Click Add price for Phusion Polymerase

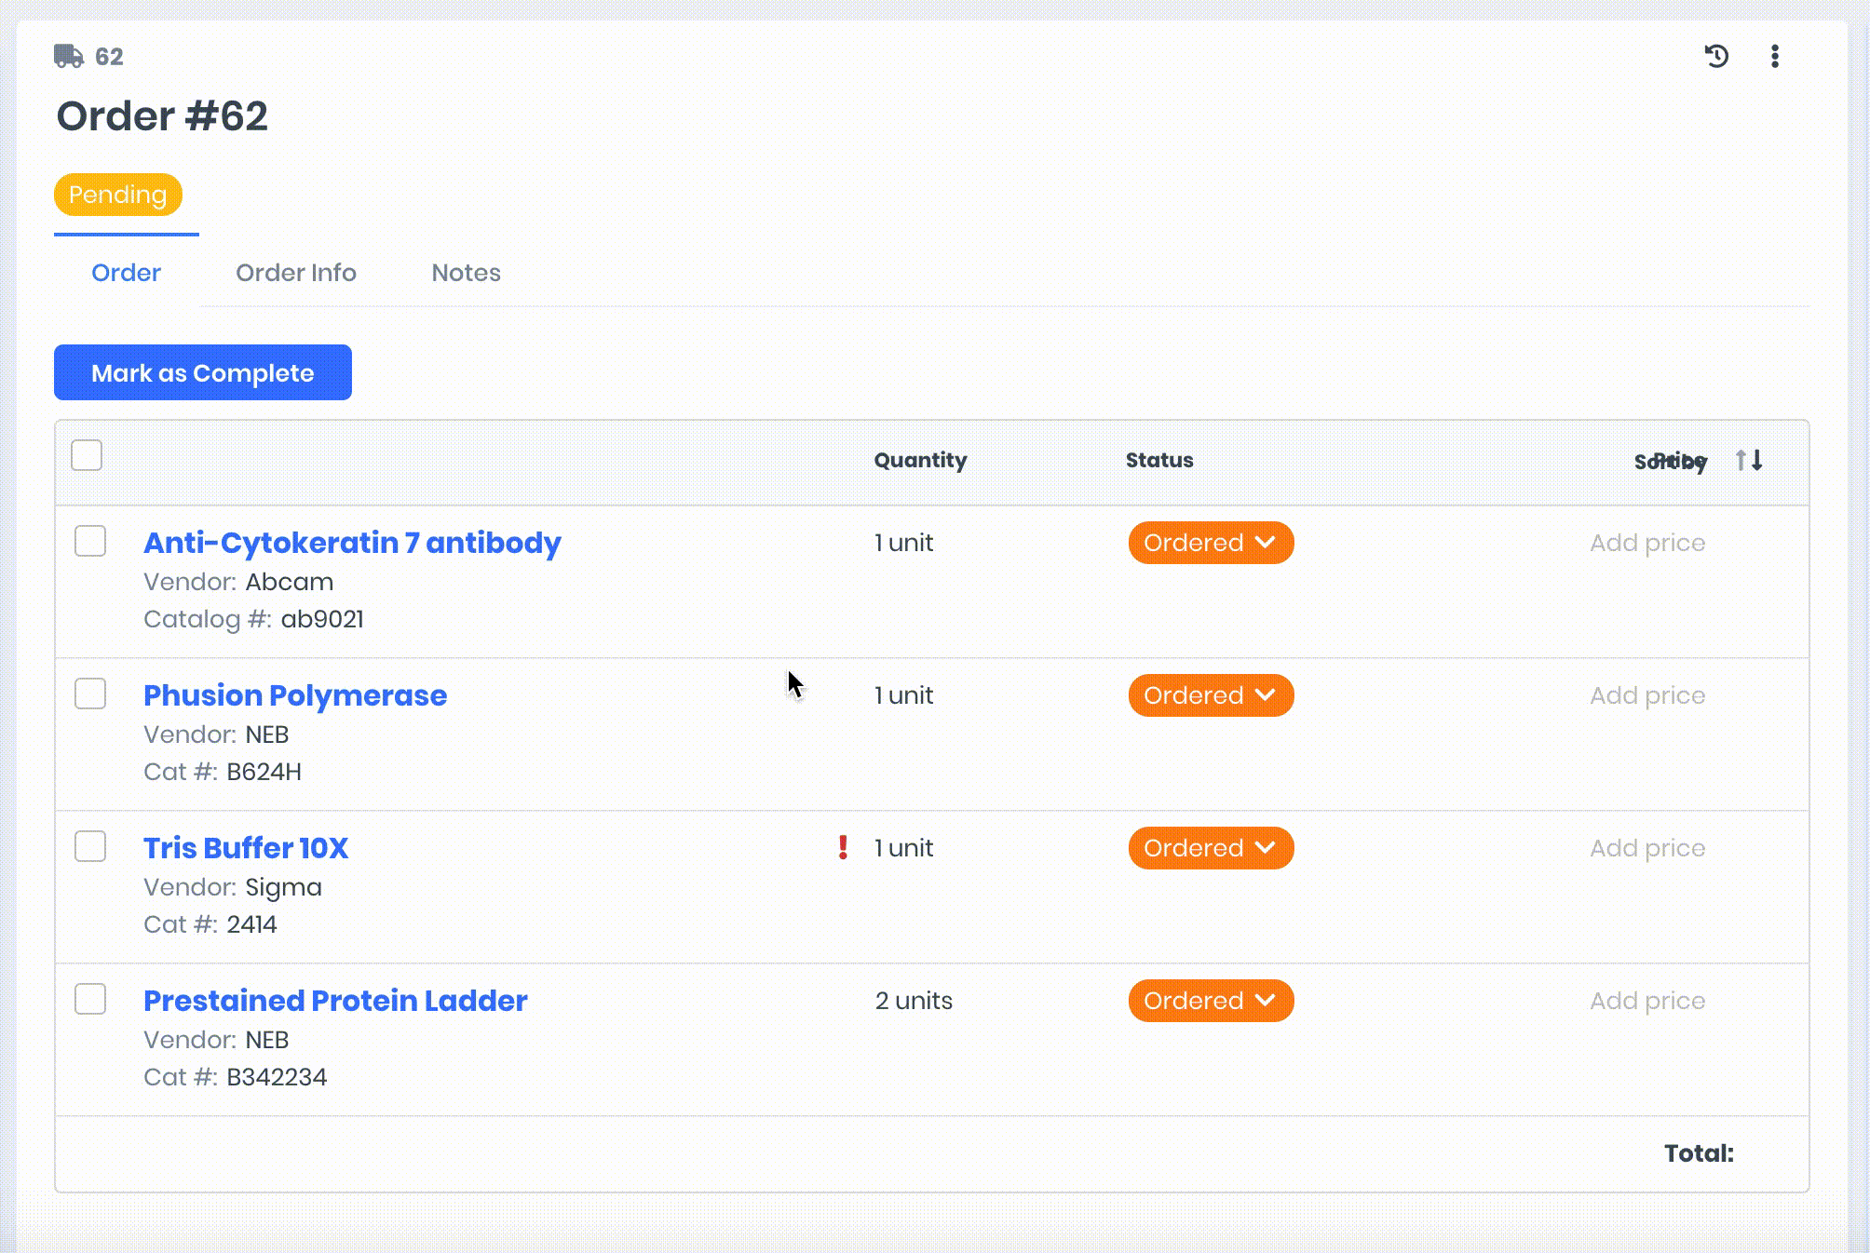click(1646, 695)
